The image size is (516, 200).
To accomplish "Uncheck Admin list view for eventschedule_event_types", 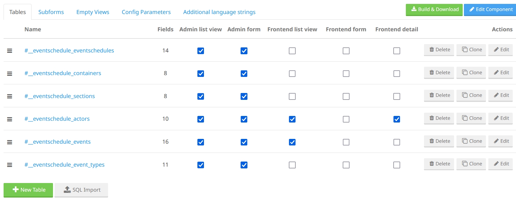I will click(x=201, y=165).
